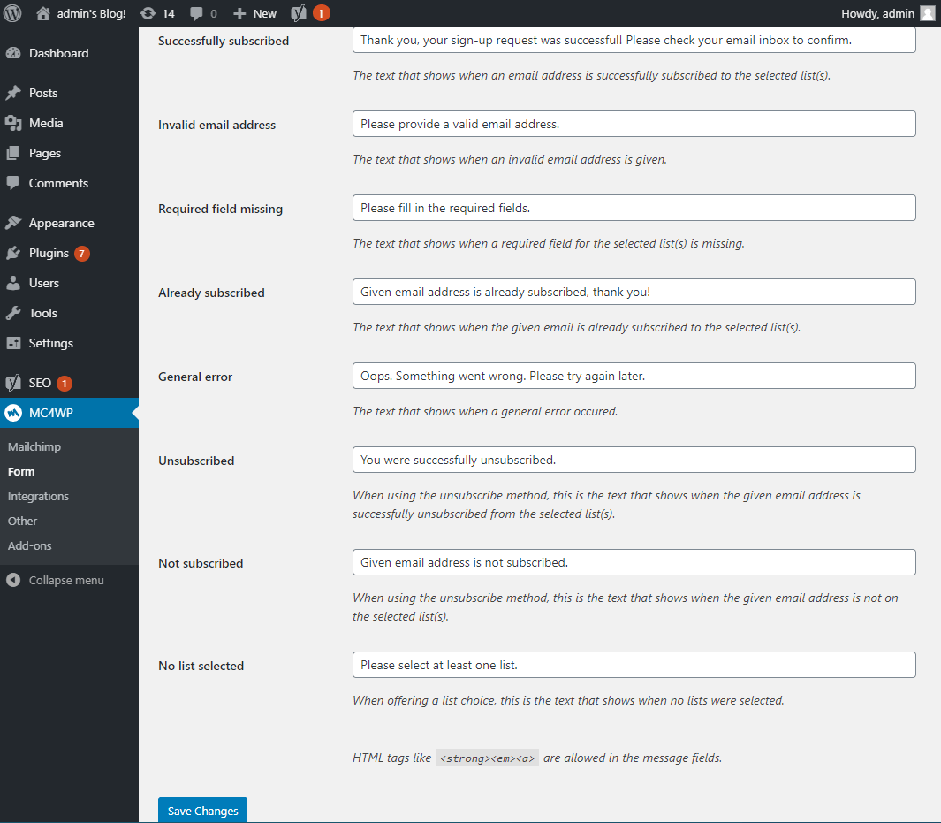The width and height of the screenshot is (941, 823).
Task: Click the WordPress logo icon
Action: [12, 13]
